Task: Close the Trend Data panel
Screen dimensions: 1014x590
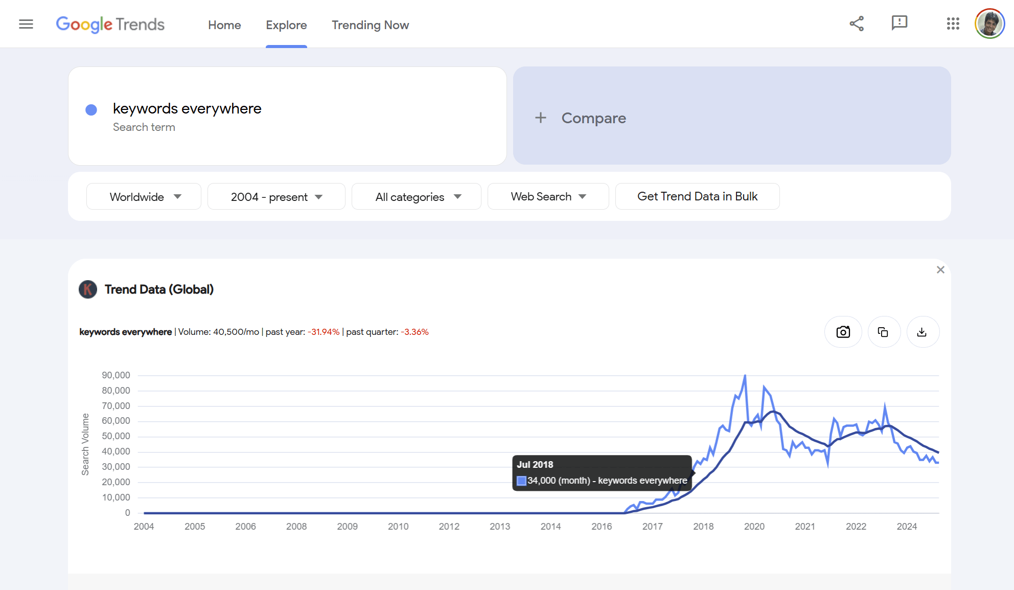Action: pyautogui.click(x=940, y=270)
